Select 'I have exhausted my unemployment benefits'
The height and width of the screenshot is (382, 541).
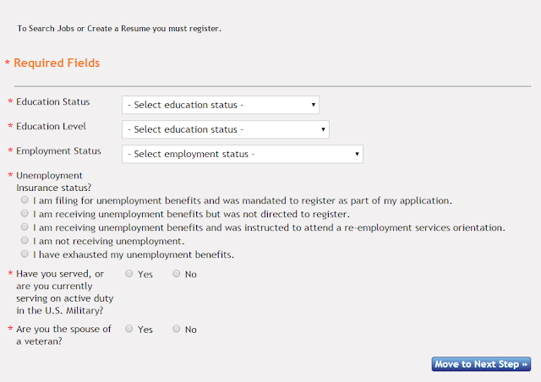[25, 254]
